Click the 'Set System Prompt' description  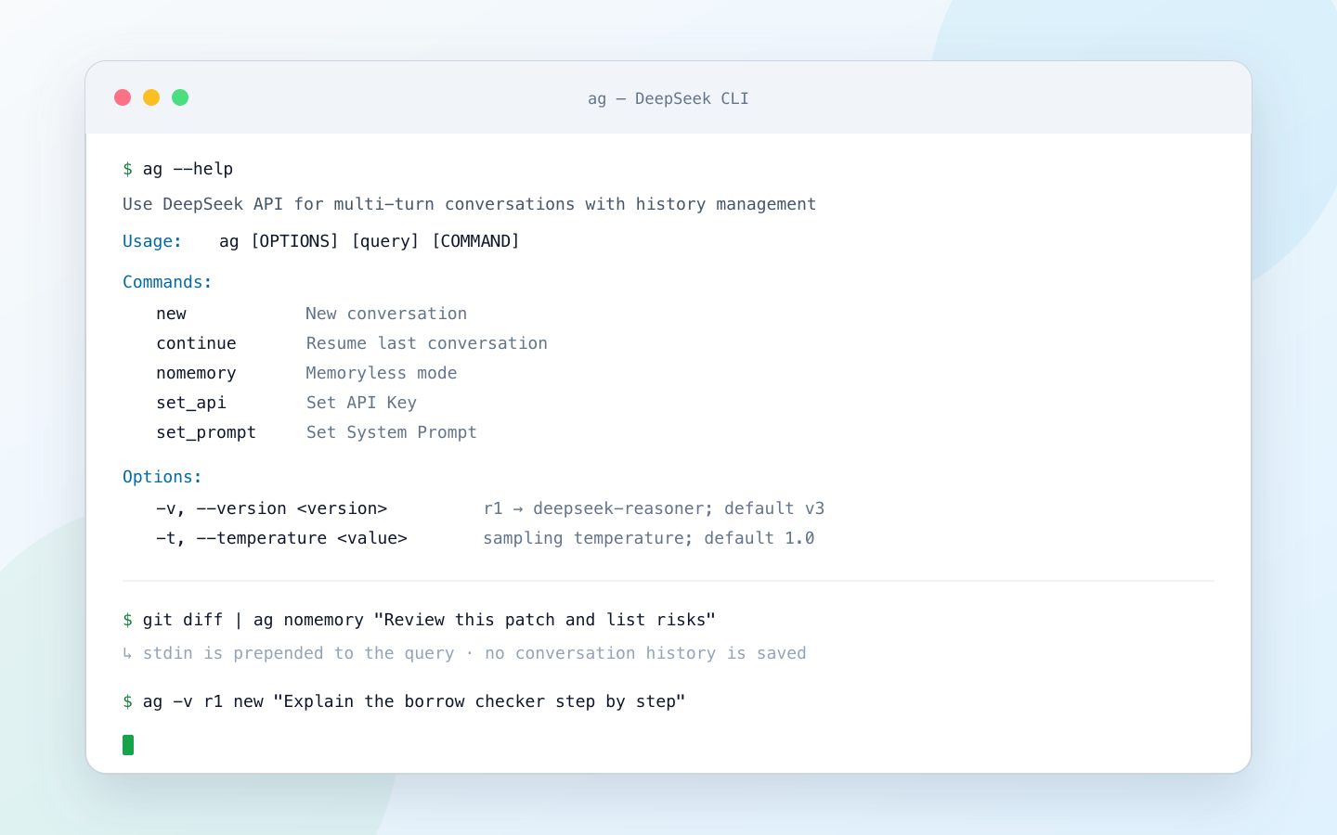tap(392, 432)
